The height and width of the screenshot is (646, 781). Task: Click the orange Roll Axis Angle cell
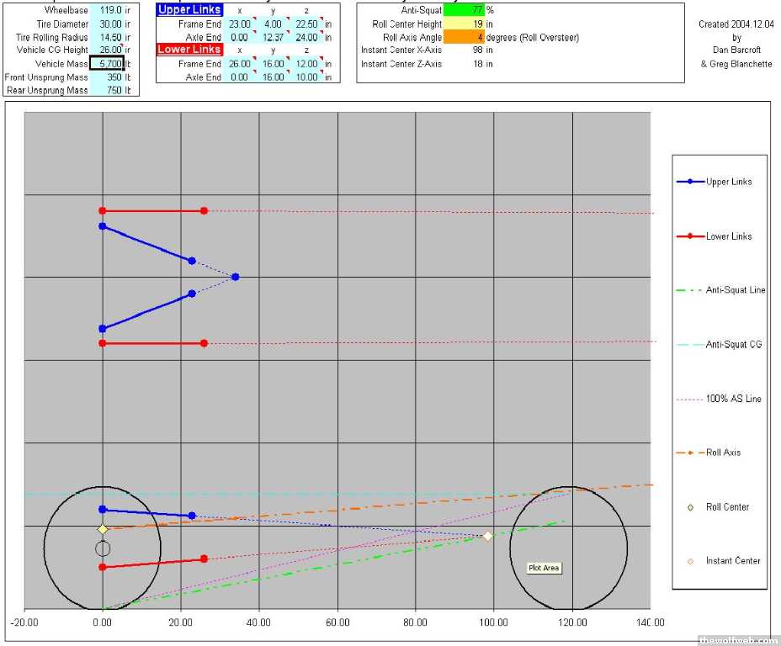pyautogui.click(x=464, y=37)
